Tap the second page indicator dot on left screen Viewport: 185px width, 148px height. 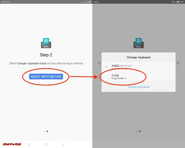click(47, 131)
